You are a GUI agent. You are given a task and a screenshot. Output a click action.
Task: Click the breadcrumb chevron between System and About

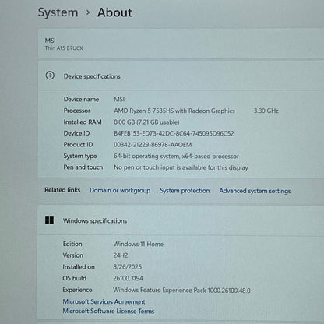point(88,12)
